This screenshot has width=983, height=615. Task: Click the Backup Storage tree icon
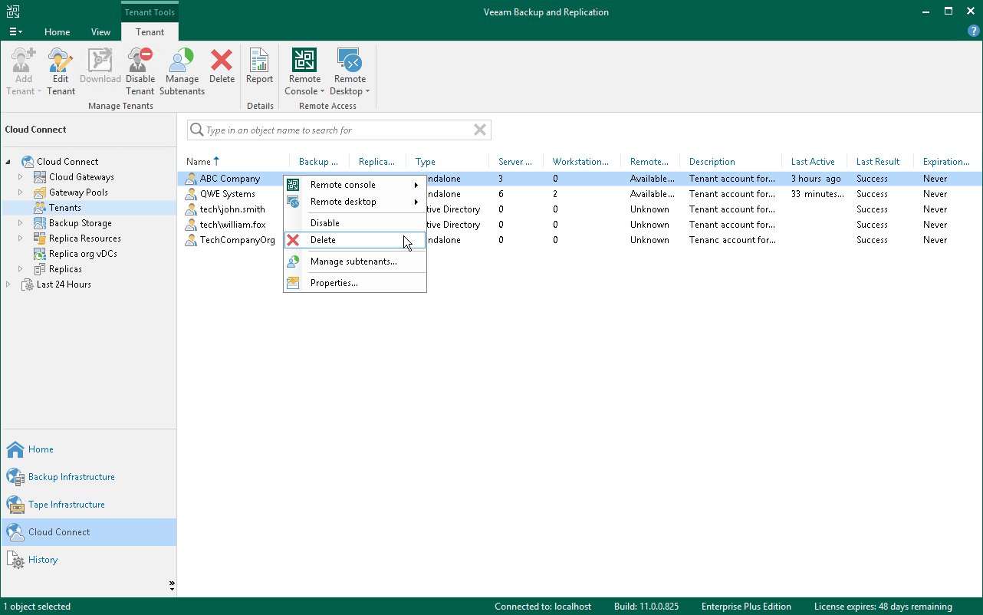pos(40,223)
